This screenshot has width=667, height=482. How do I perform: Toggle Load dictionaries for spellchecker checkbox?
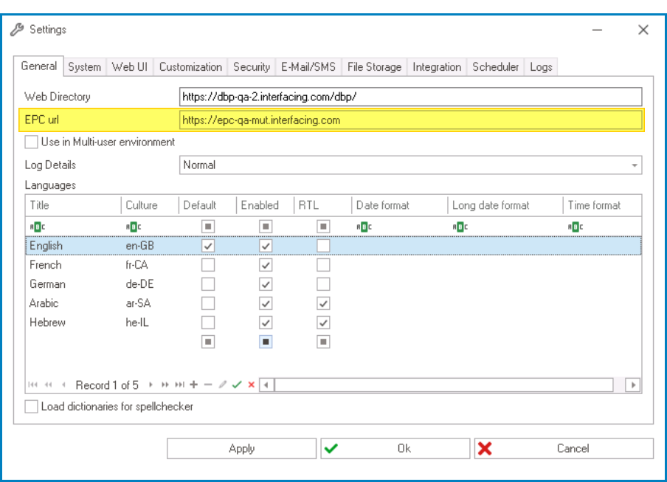tap(31, 406)
